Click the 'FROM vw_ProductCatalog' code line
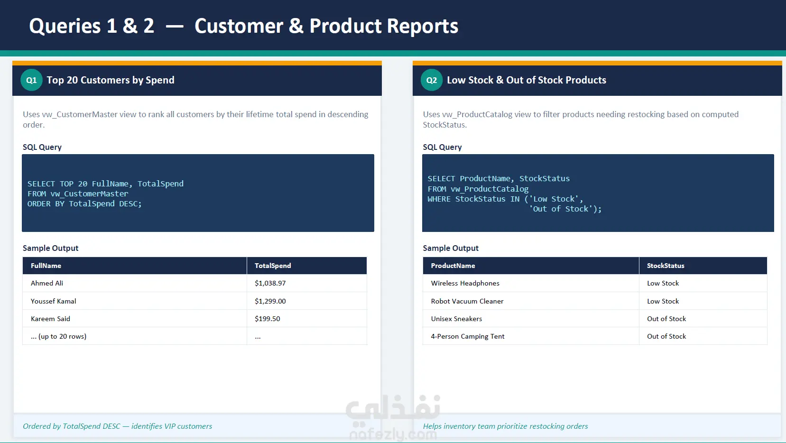 pyautogui.click(x=478, y=189)
